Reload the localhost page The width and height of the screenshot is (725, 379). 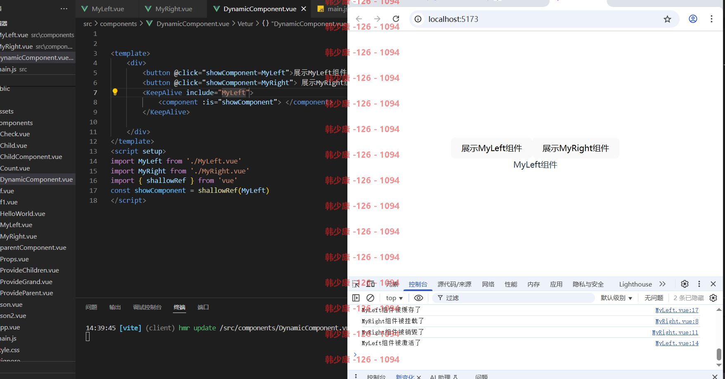pos(396,19)
